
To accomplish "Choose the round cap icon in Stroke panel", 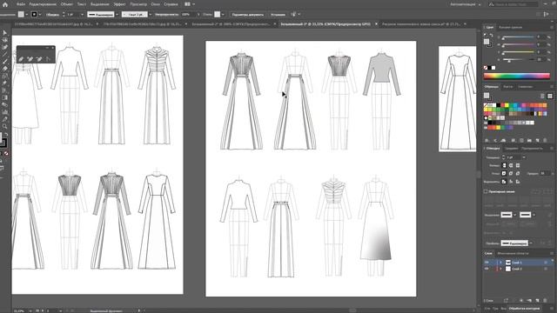I will 511,165.
